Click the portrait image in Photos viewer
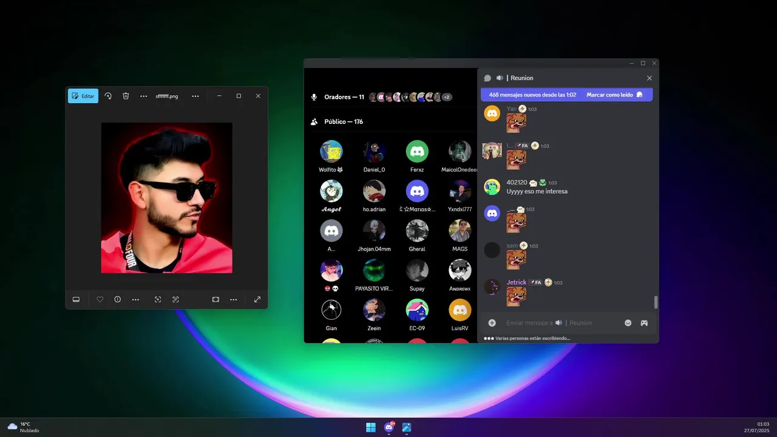The image size is (777, 437). pos(166,198)
